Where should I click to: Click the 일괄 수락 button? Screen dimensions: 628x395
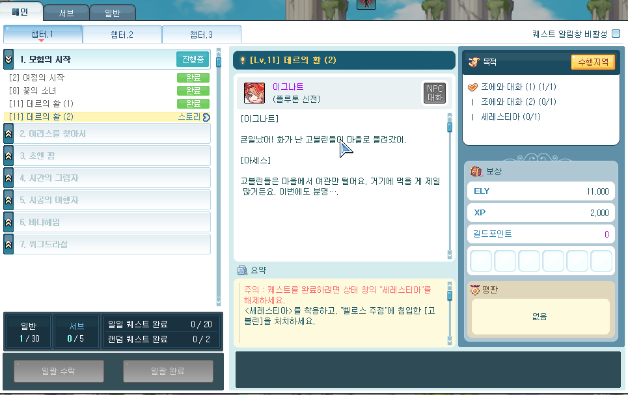(59, 371)
